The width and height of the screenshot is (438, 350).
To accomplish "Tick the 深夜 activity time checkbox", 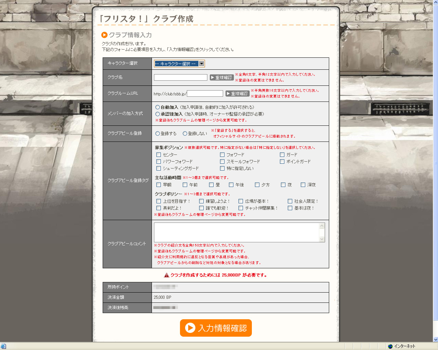I will coord(303,185).
